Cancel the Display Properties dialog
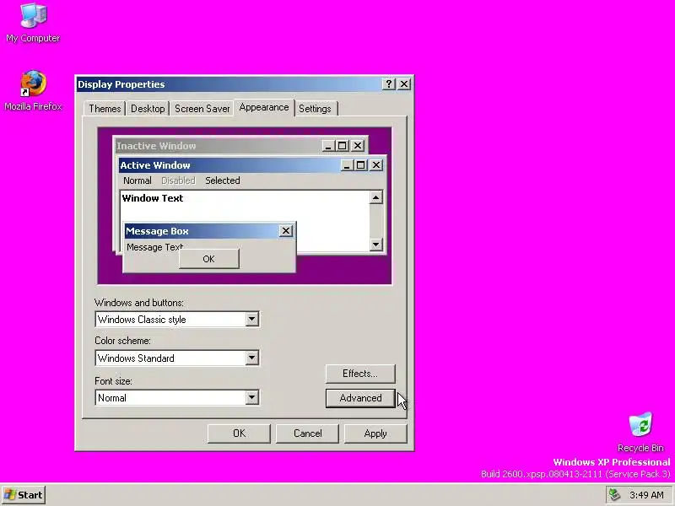This screenshot has width=675, height=506. pos(307,433)
